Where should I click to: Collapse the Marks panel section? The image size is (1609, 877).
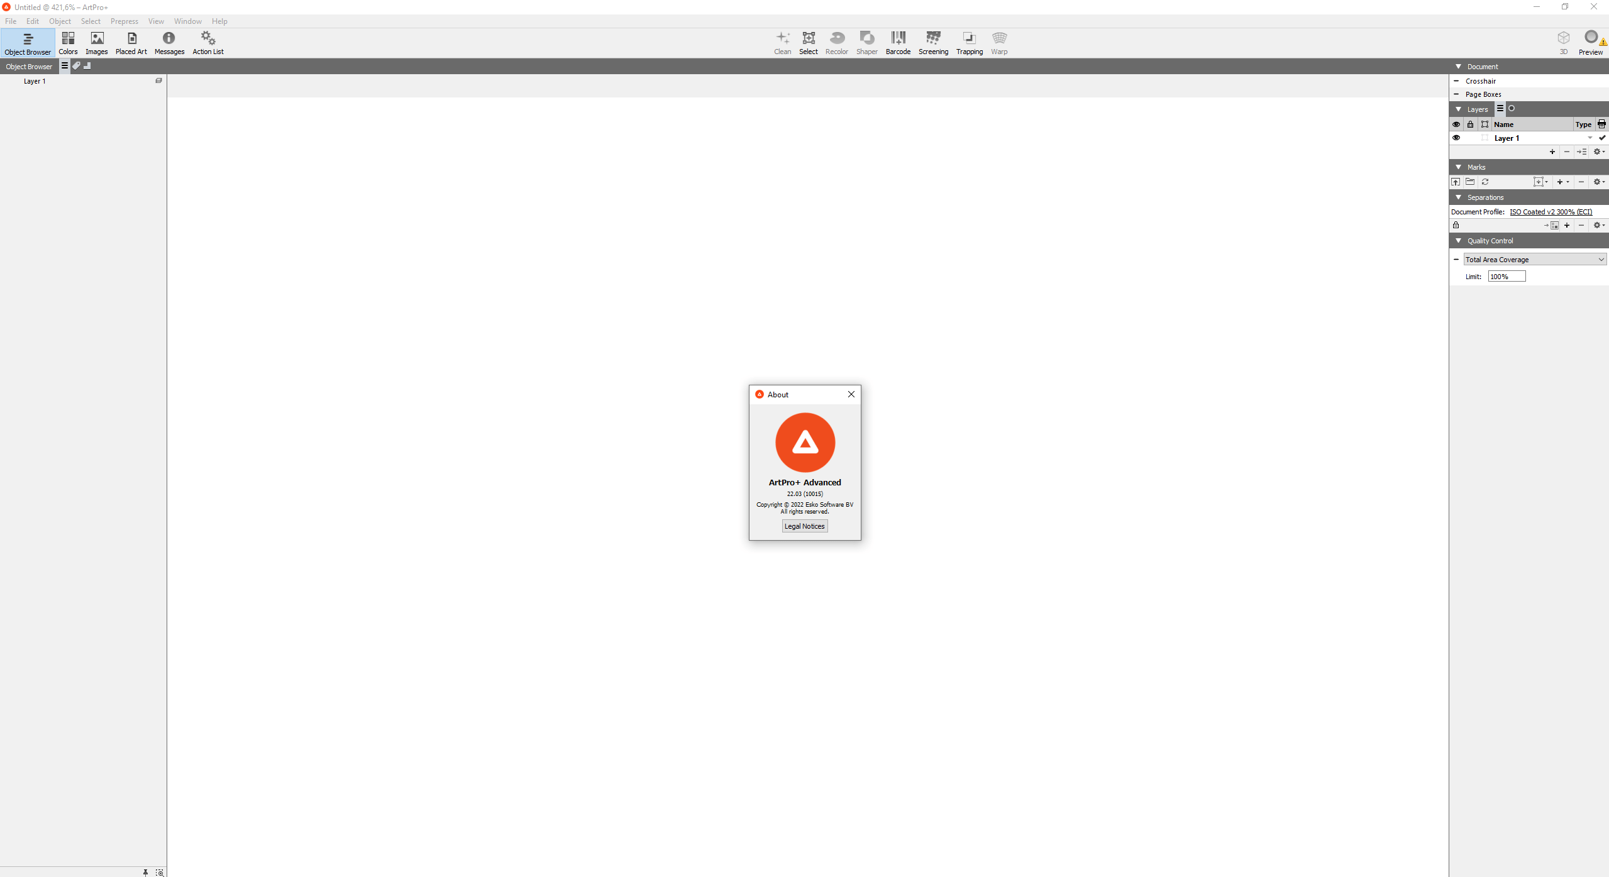(1458, 167)
